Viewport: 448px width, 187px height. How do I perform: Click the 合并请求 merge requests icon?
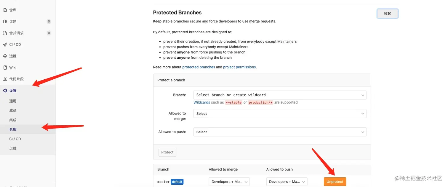(x=5, y=33)
